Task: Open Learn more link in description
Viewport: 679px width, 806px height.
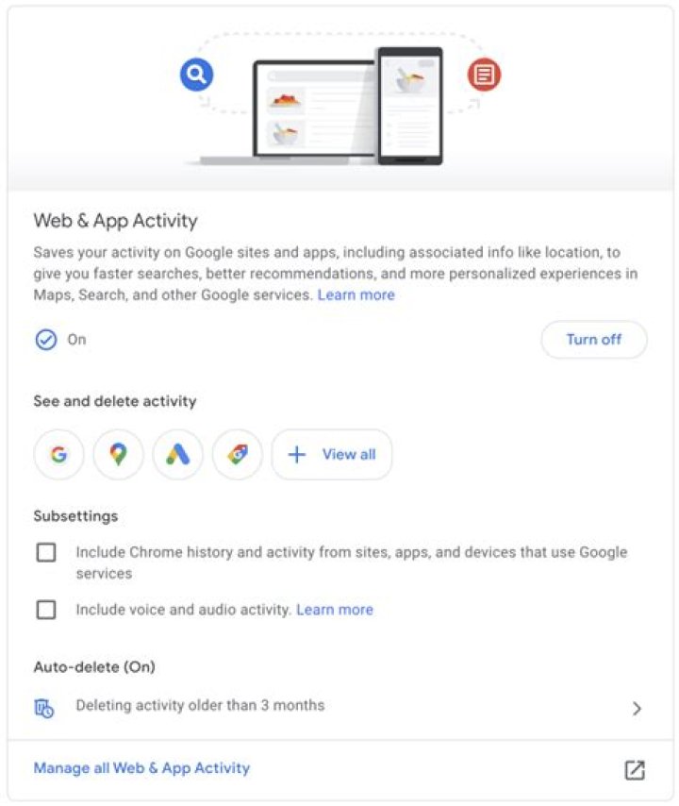Action: click(356, 294)
